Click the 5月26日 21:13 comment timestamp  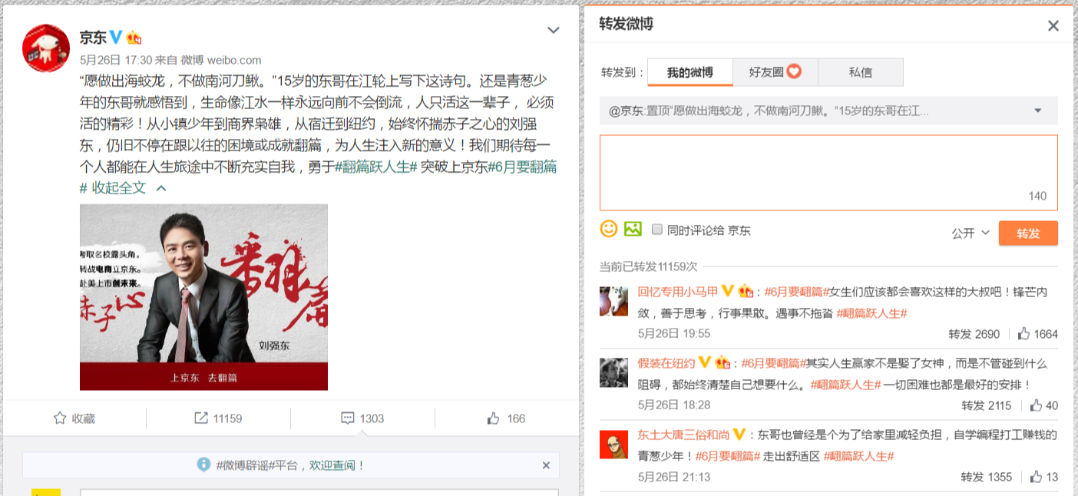[674, 477]
